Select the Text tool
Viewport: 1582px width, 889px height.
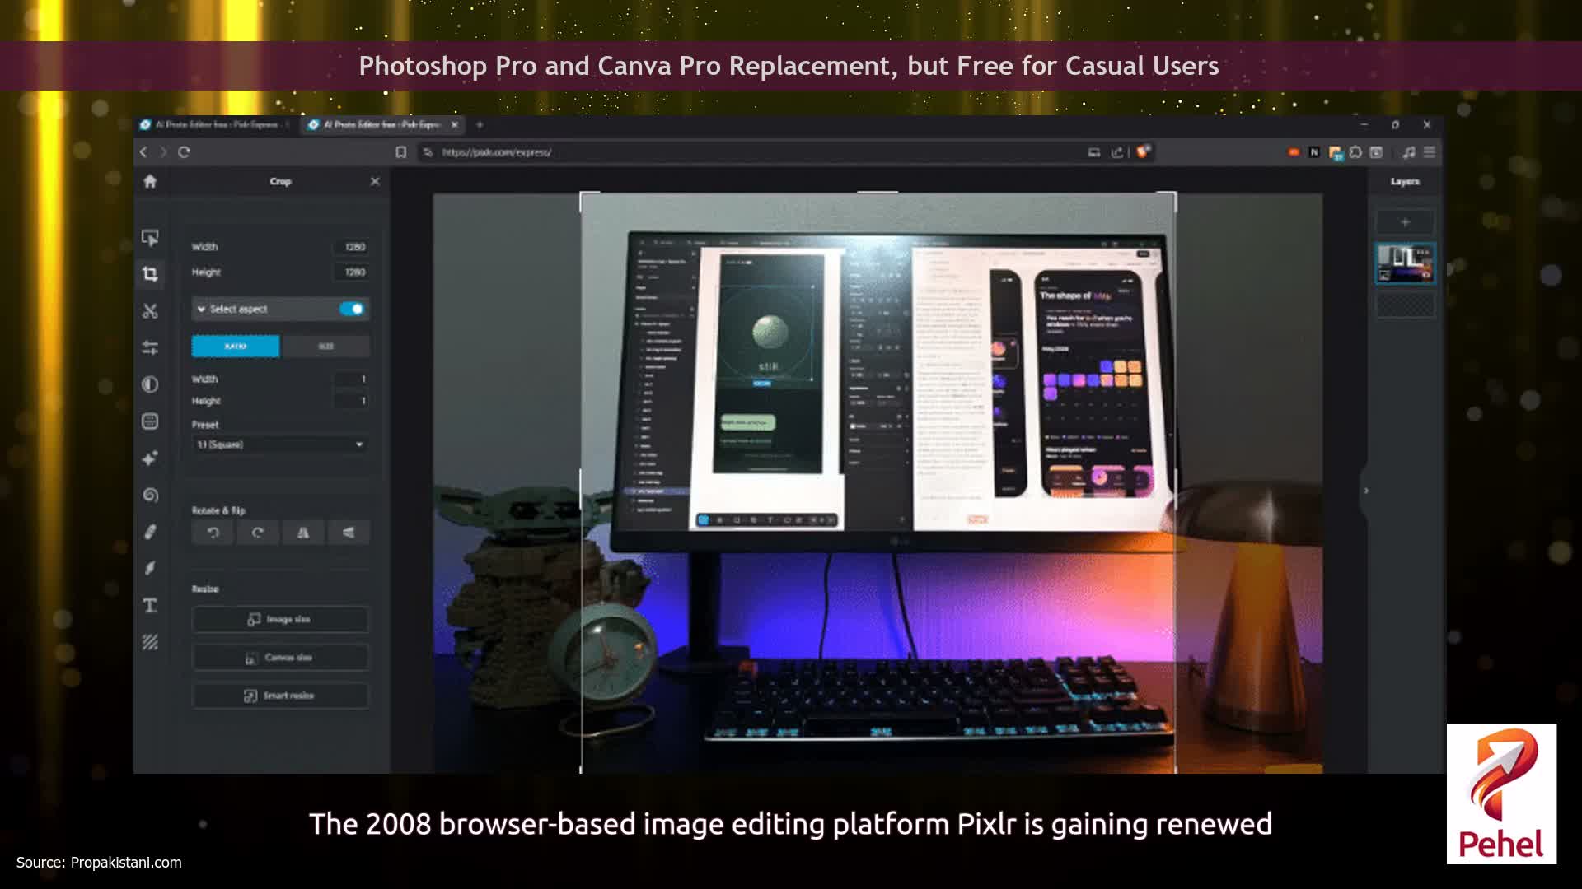tap(150, 606)
